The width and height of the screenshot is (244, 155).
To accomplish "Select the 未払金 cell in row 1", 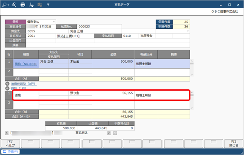I will click(x=80, y=61).
